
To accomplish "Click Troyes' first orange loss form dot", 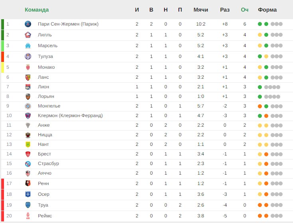I will click(260, 205).
